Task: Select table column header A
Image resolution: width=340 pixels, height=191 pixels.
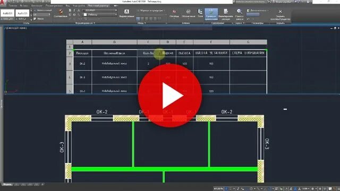Action: pos(82,42)
